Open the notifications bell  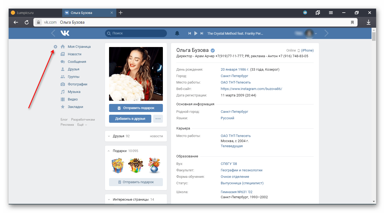coord(177,33)
